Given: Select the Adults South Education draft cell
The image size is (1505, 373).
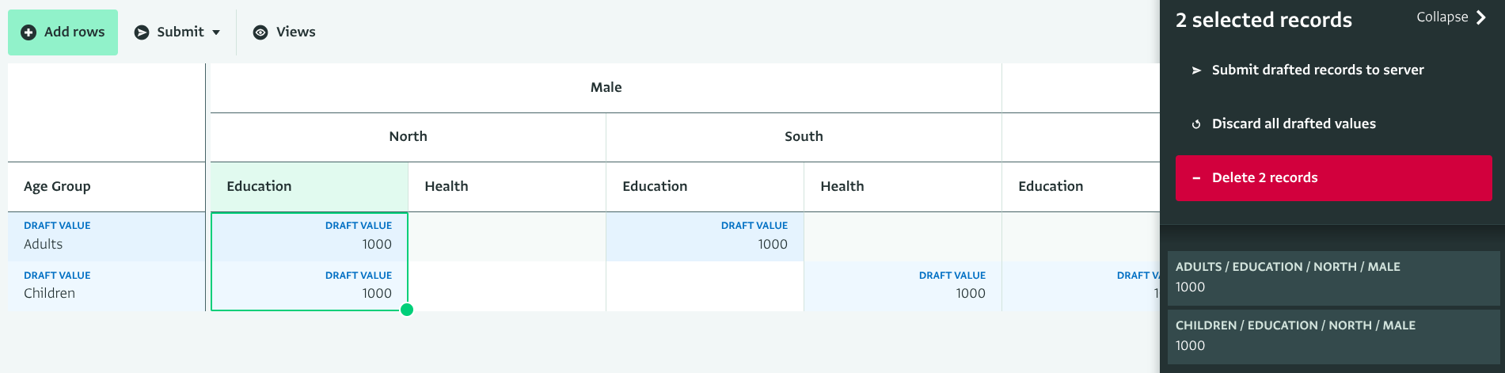Looking at the screenshot, I should [705, 237].
